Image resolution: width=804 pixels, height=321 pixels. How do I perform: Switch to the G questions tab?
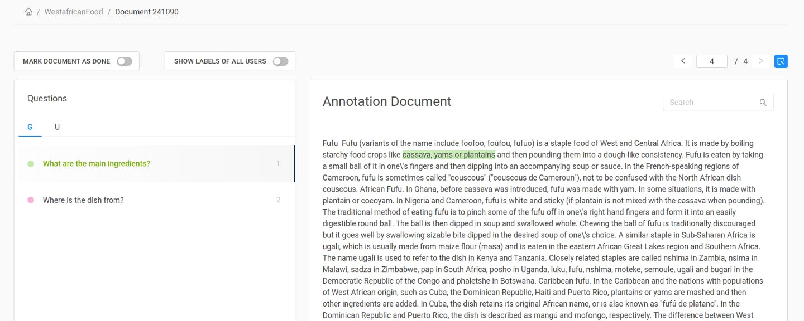[x=30, y=127]
